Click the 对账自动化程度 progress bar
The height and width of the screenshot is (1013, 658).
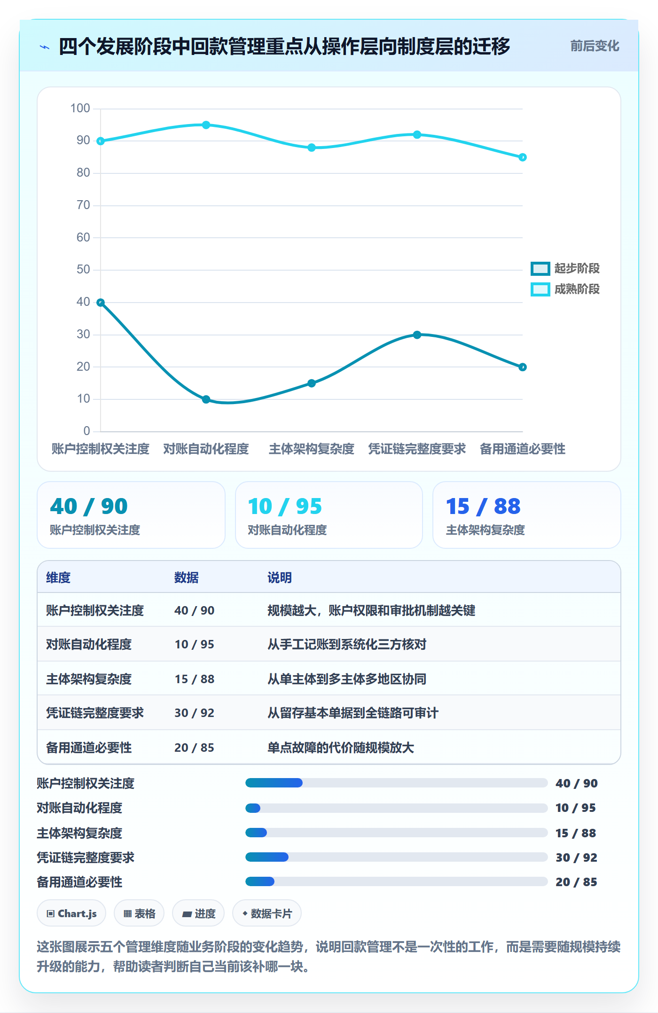tap(396, 808)
